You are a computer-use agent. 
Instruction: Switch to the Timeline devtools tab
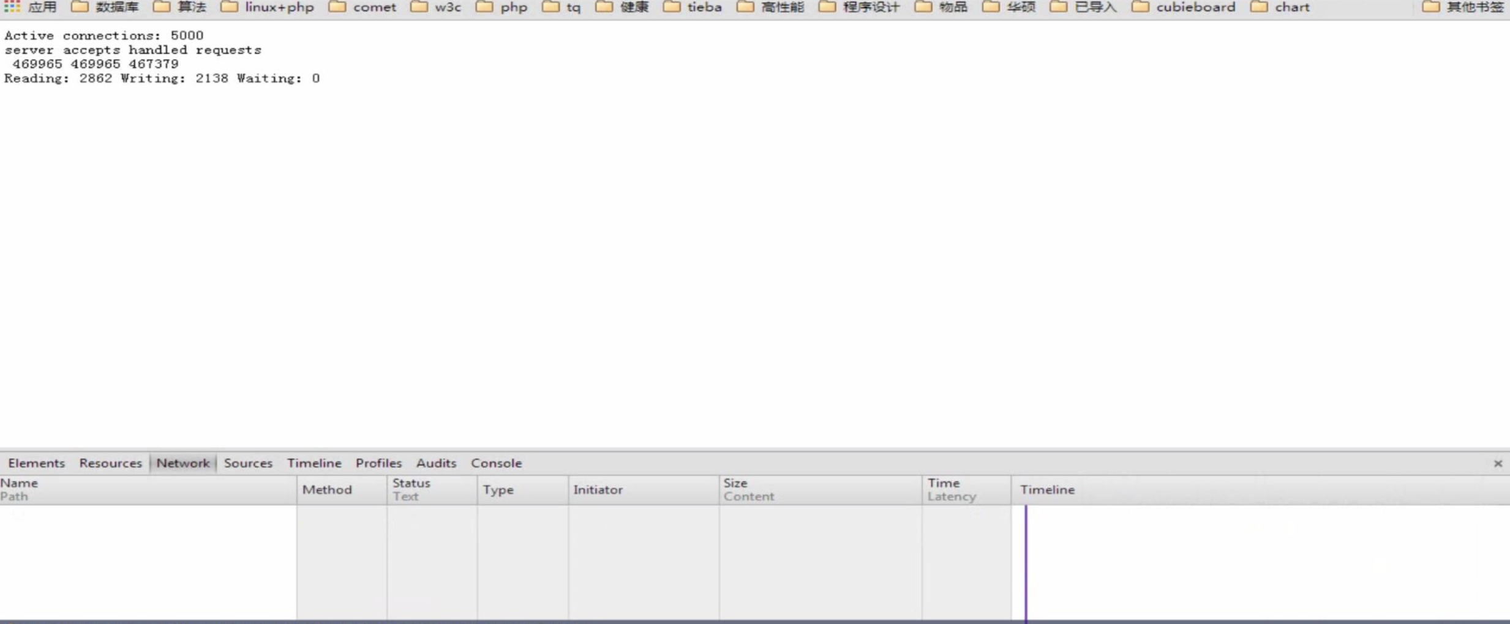pyautogui.click(x=314, y=463)
